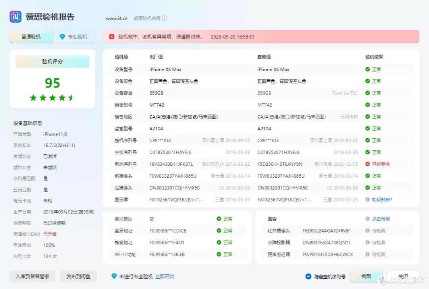Click the green check icon for 设备型号
The width and height of the screenshot is (429, 289).
367,69
